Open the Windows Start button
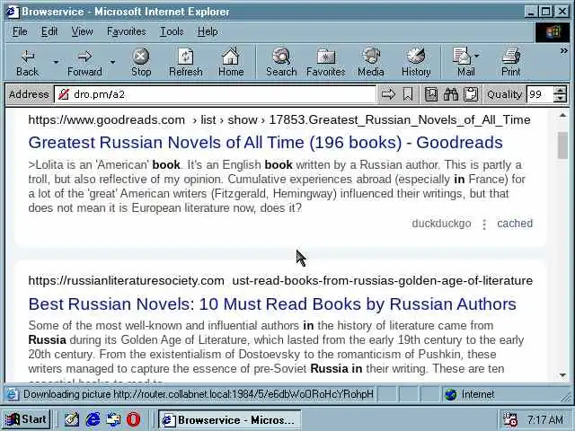Screen dimensions: 575x431 click(28, 419)
